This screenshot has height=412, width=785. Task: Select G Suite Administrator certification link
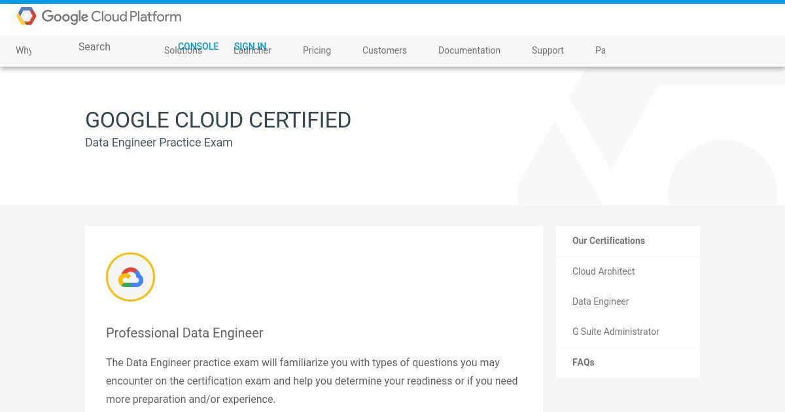point(616,332)
